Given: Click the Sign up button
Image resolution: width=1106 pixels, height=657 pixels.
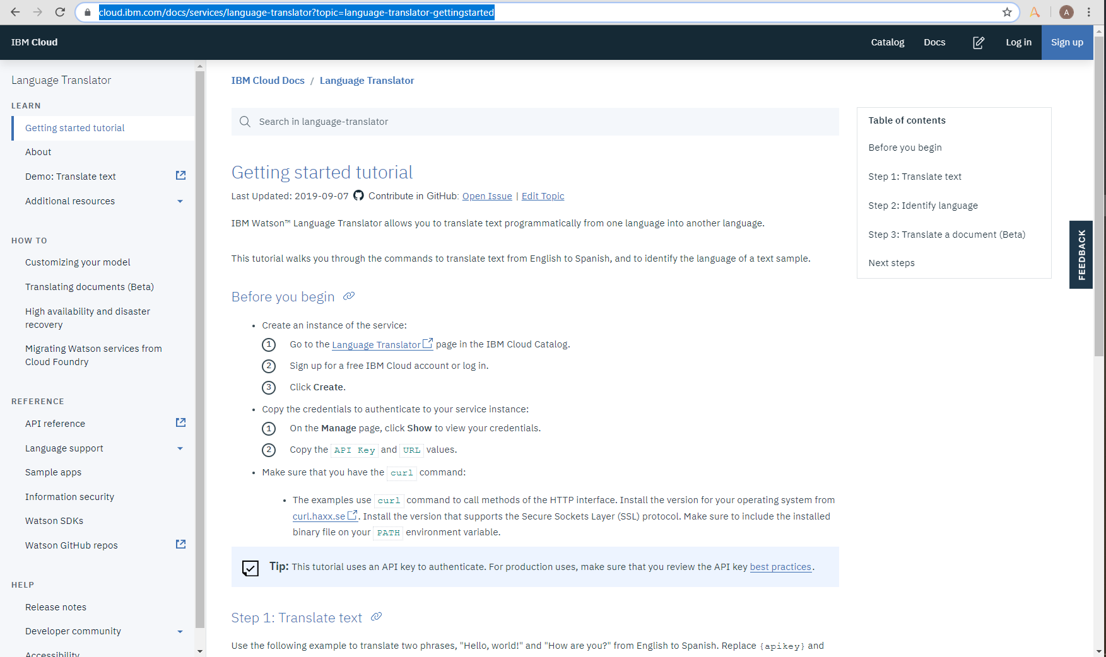Looking at the screenshot, I should (1067, 42).
